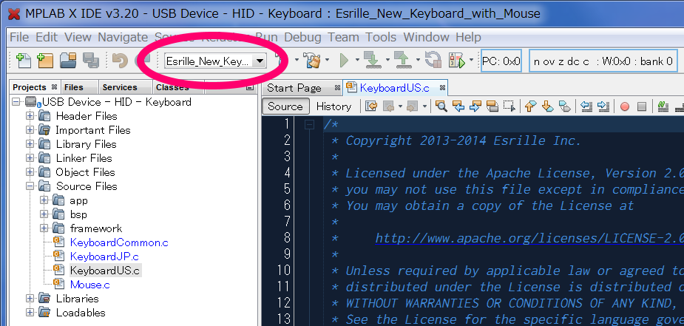Open Make and Program Device dropdown arrow

pyautogui.click(x=387, y=60)
